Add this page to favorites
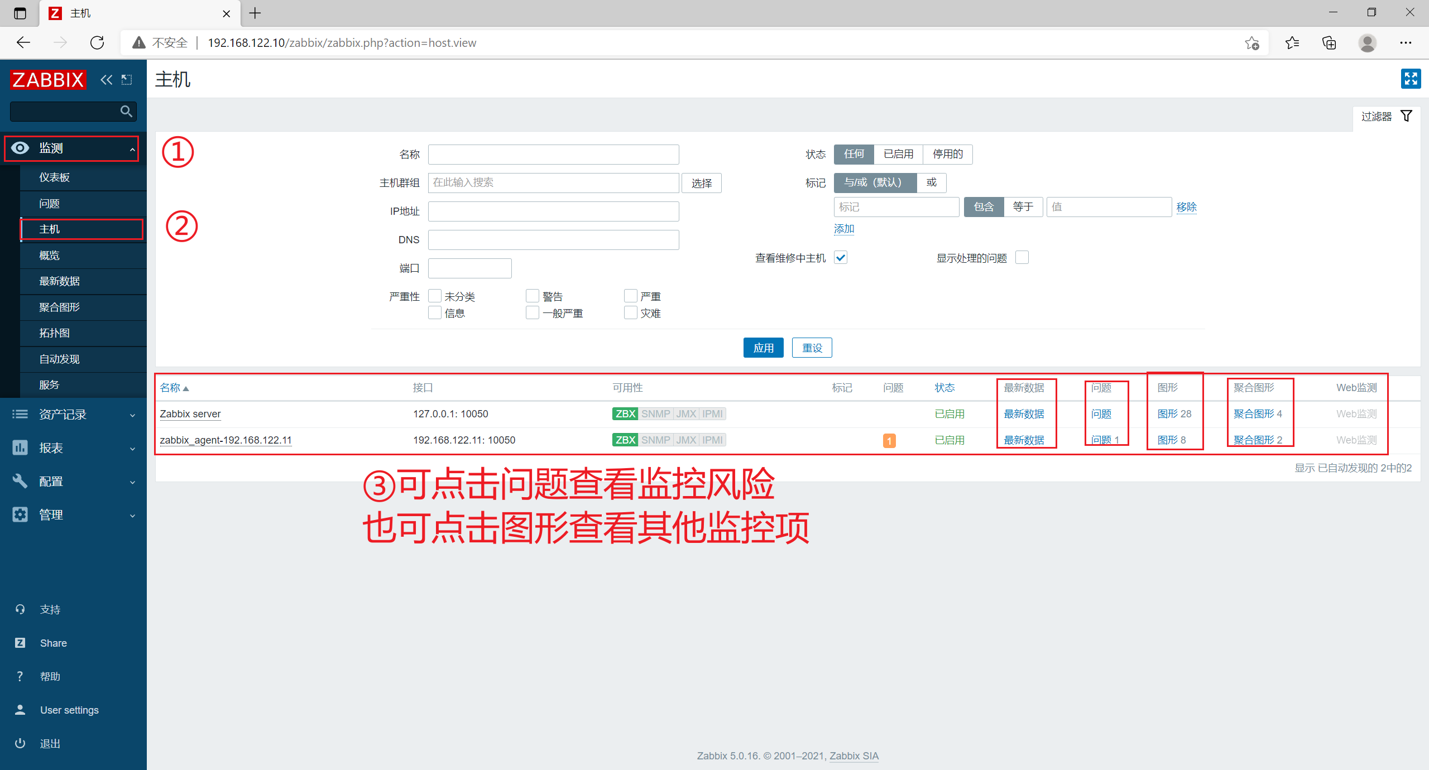The height and width of the screenshot is (770, 1429). point(1252,43)
